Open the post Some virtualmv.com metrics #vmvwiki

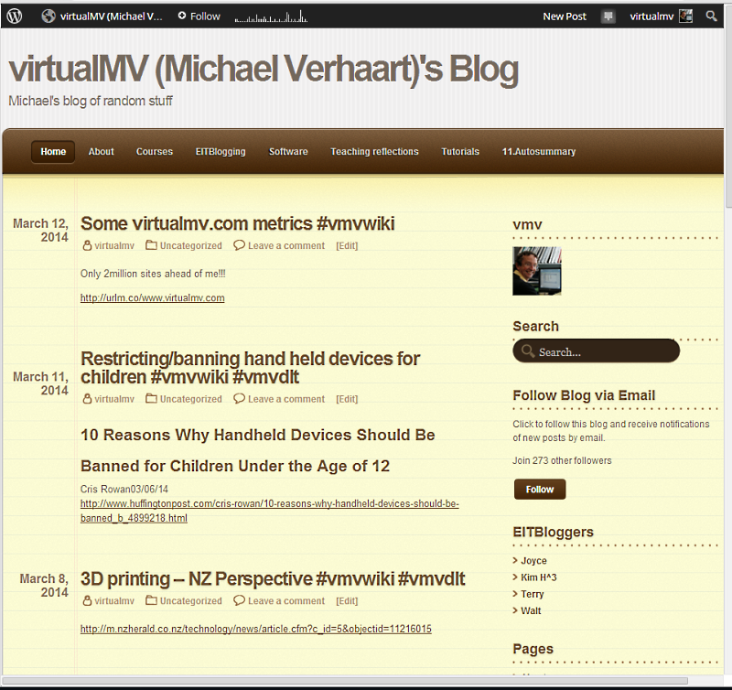pos(238,223)
